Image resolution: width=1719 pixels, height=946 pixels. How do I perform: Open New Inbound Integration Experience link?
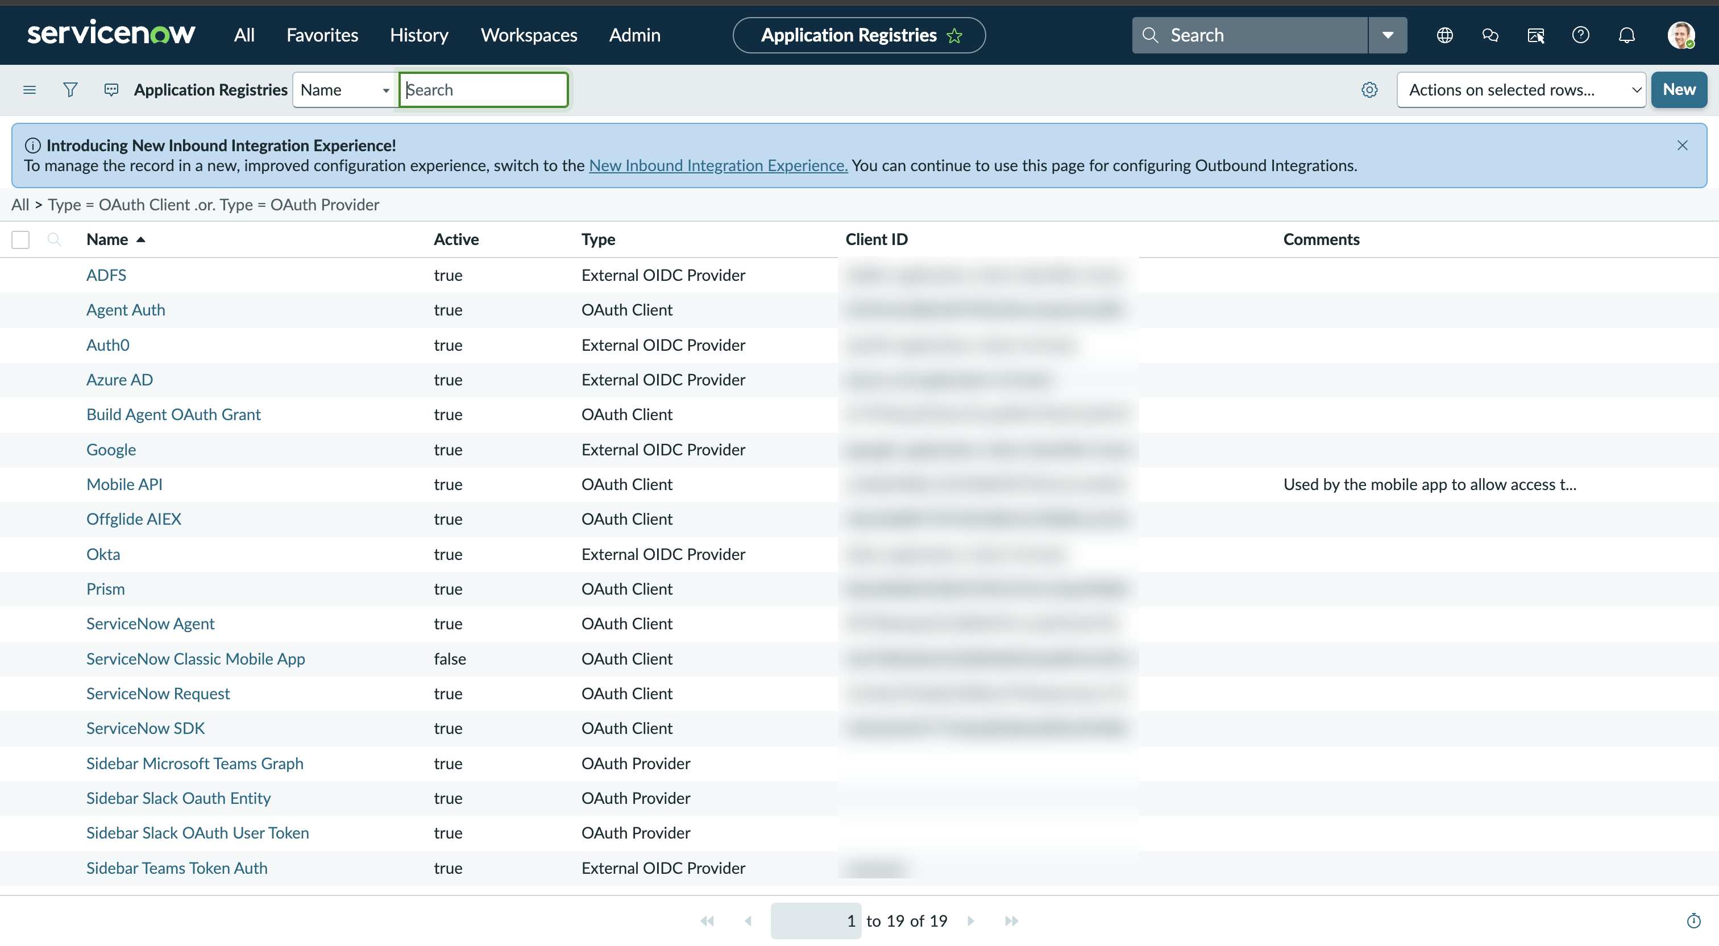[x=718, y=165]
